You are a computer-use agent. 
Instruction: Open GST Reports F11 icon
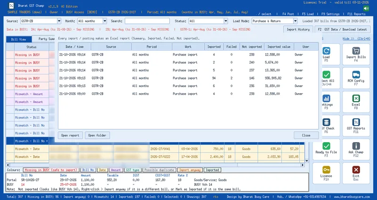356,122
